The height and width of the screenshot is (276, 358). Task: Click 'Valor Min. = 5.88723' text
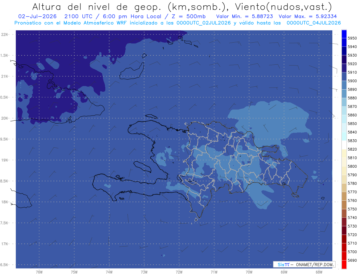pos(245,16)
